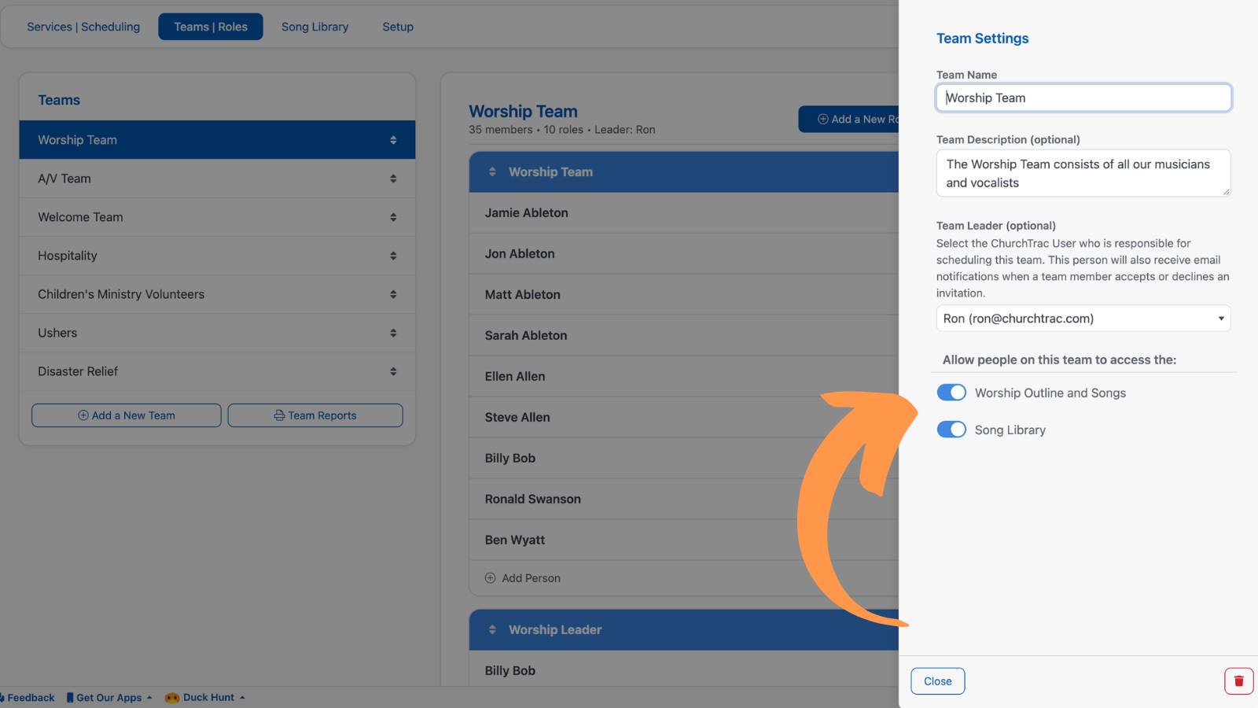This screenshot has height=708, width=1258.
Task: Click the plus icon beside Add Person
Action: (x=491, y=578)
